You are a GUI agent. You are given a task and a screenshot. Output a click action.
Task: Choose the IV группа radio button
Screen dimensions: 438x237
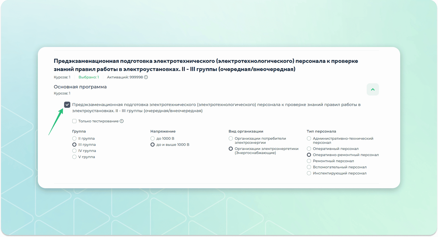coord(74,151)
